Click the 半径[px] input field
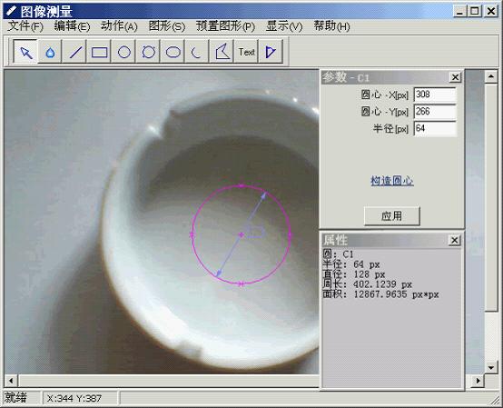The height and width of the screenshot is (408, 503). pyautogui.click(x=435, y=129)
